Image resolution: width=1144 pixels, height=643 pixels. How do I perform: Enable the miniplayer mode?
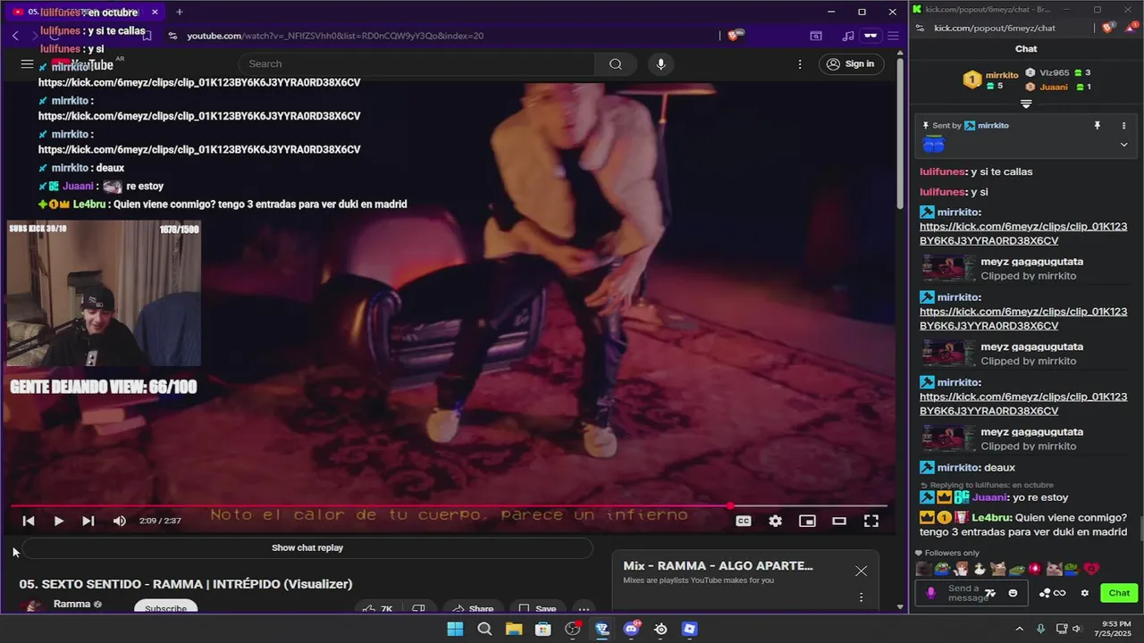coord(807,521)
